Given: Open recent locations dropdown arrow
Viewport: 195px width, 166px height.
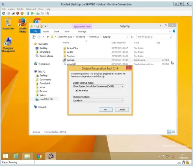Looking at the screenshot, I should click(x=43, y=37).
